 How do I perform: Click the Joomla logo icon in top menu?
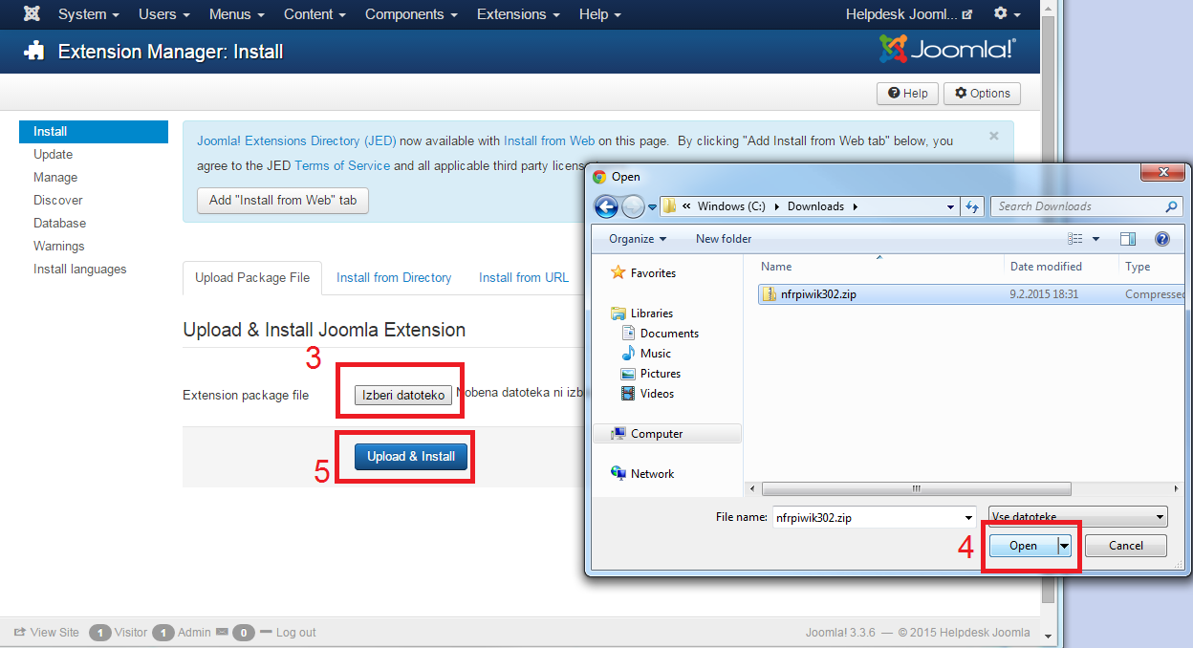coord(32,14)
